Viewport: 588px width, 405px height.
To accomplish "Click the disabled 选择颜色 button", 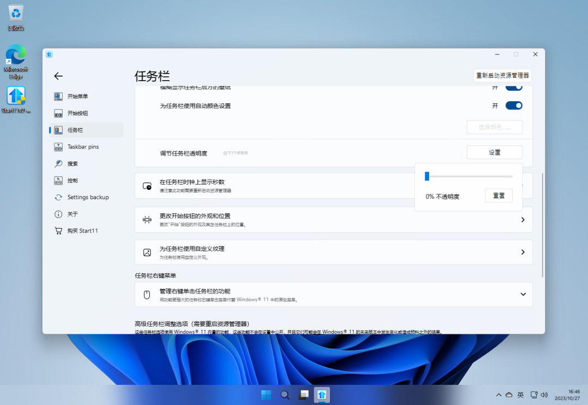I will click(x=494, y=127).
